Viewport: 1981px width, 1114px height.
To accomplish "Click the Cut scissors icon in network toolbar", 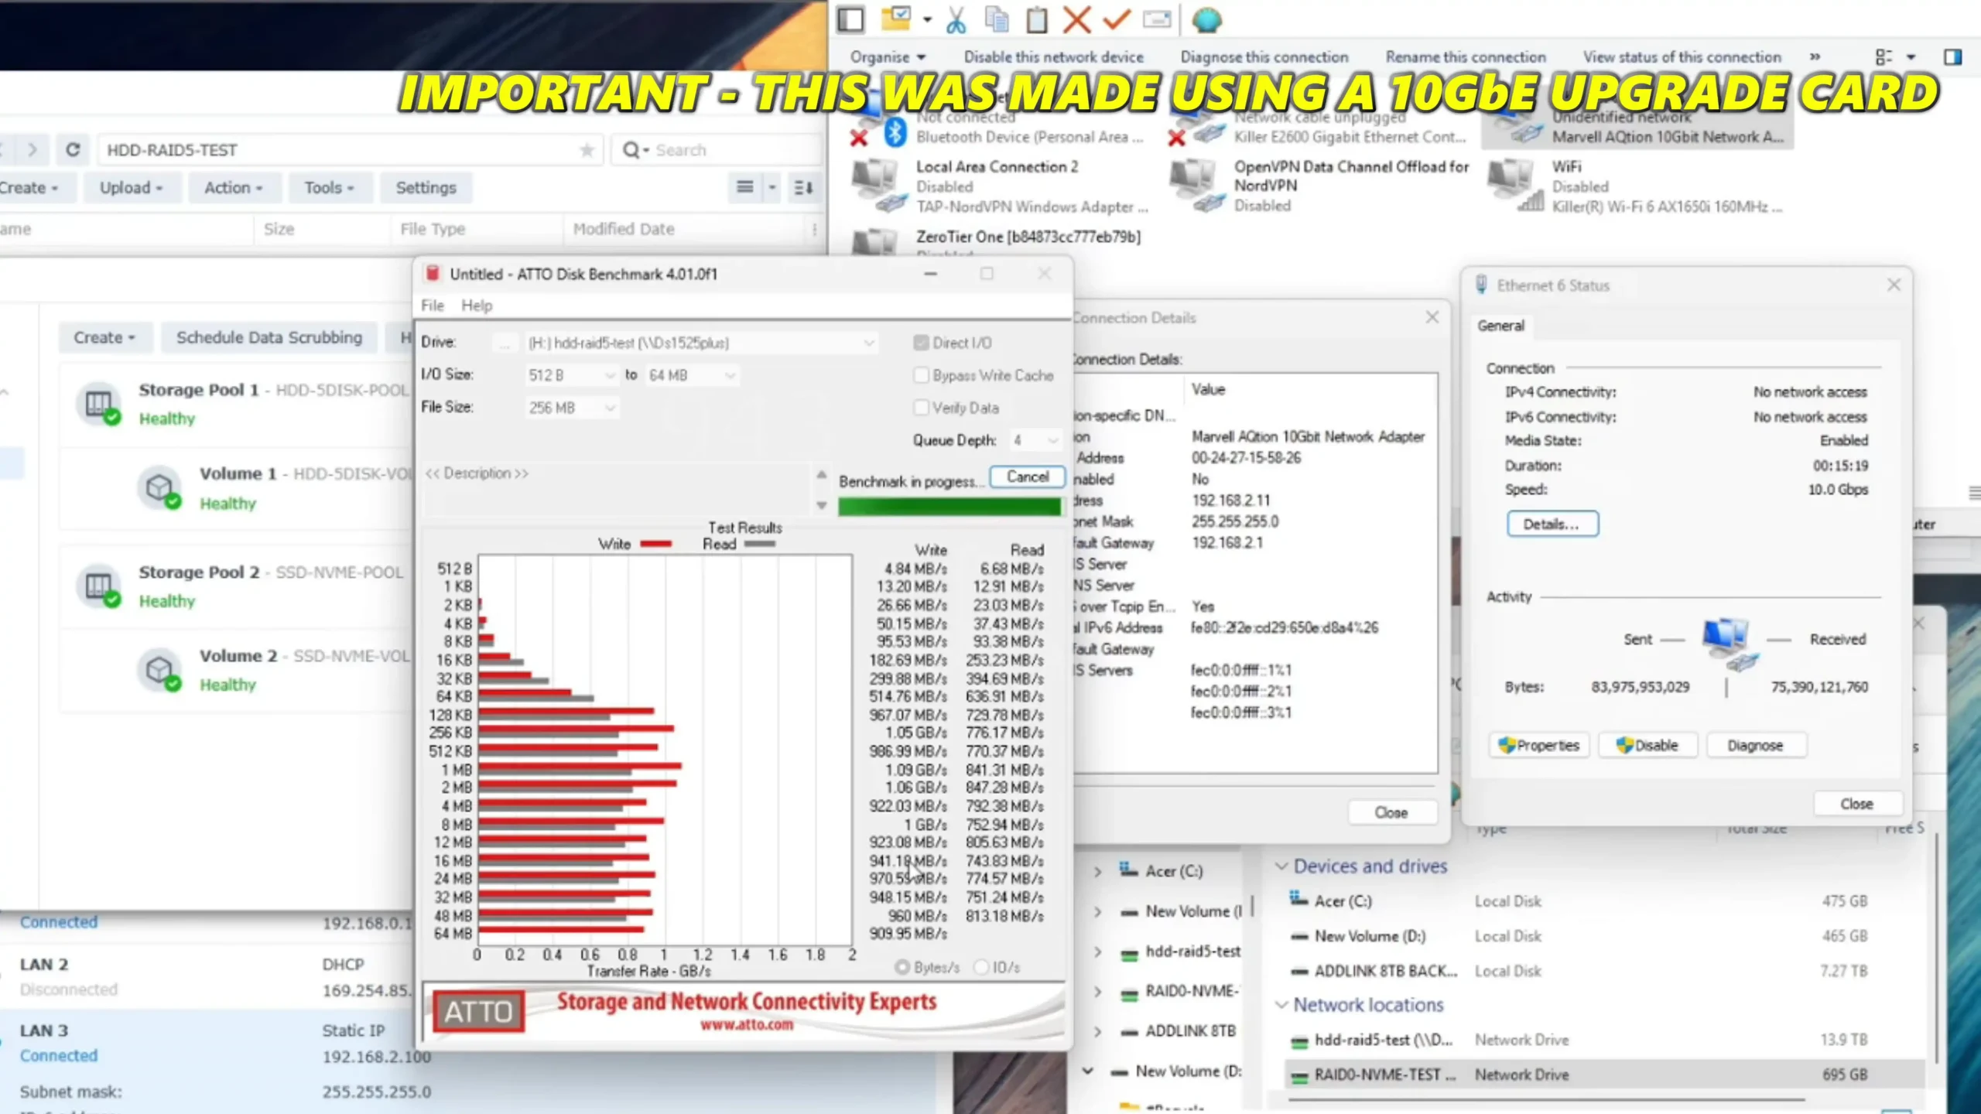I will (x=956, y=20).
